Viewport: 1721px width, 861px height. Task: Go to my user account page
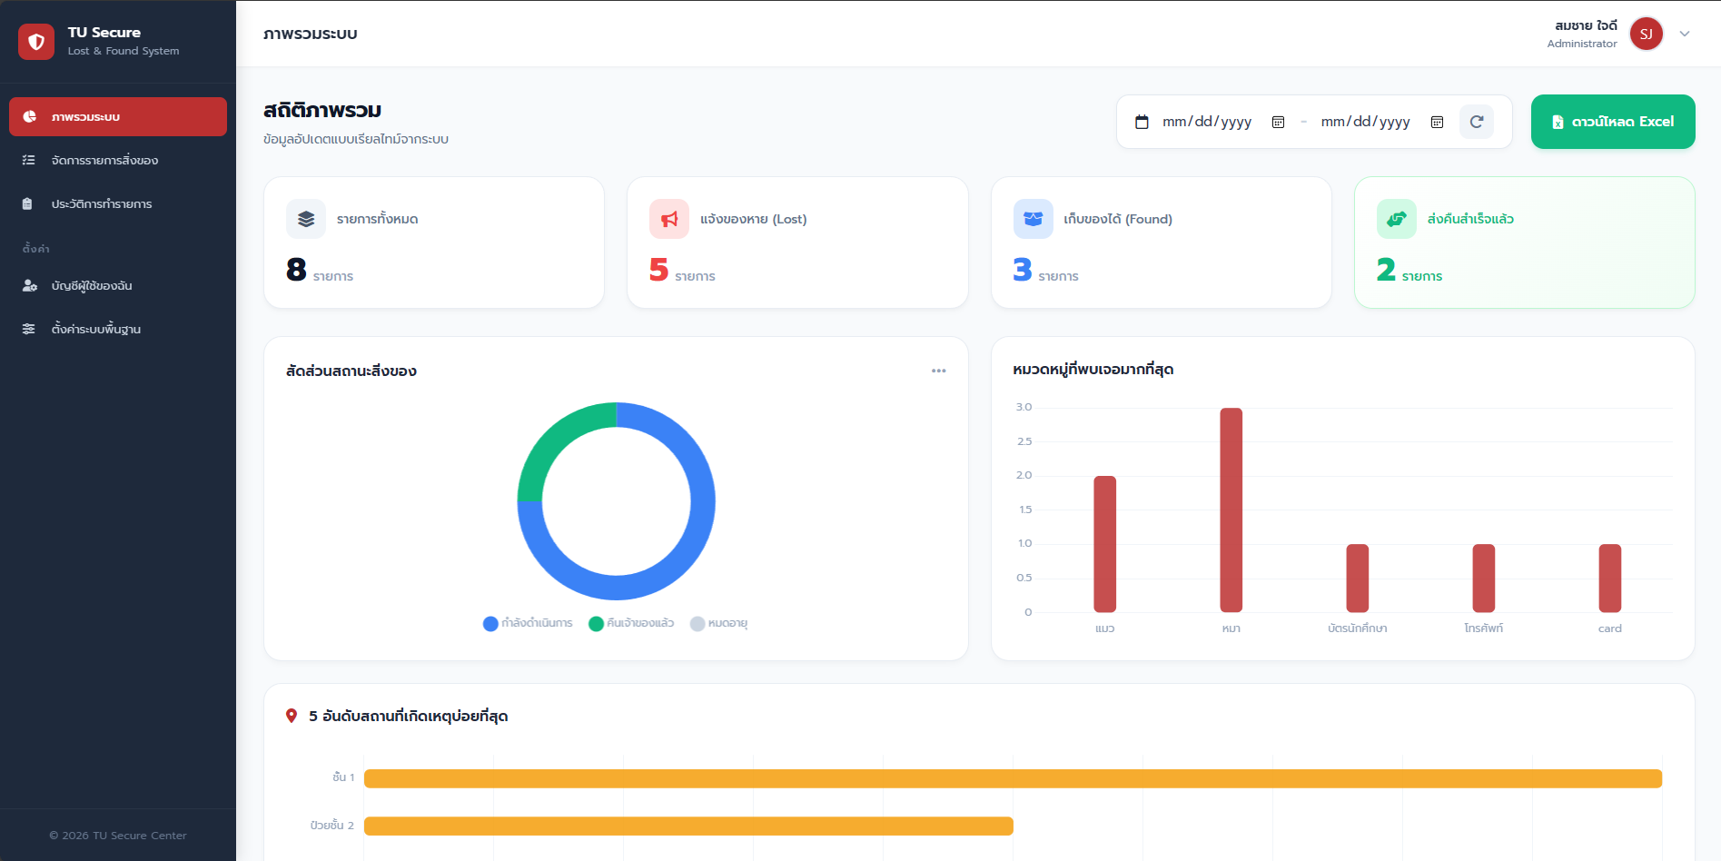point(92,286)
